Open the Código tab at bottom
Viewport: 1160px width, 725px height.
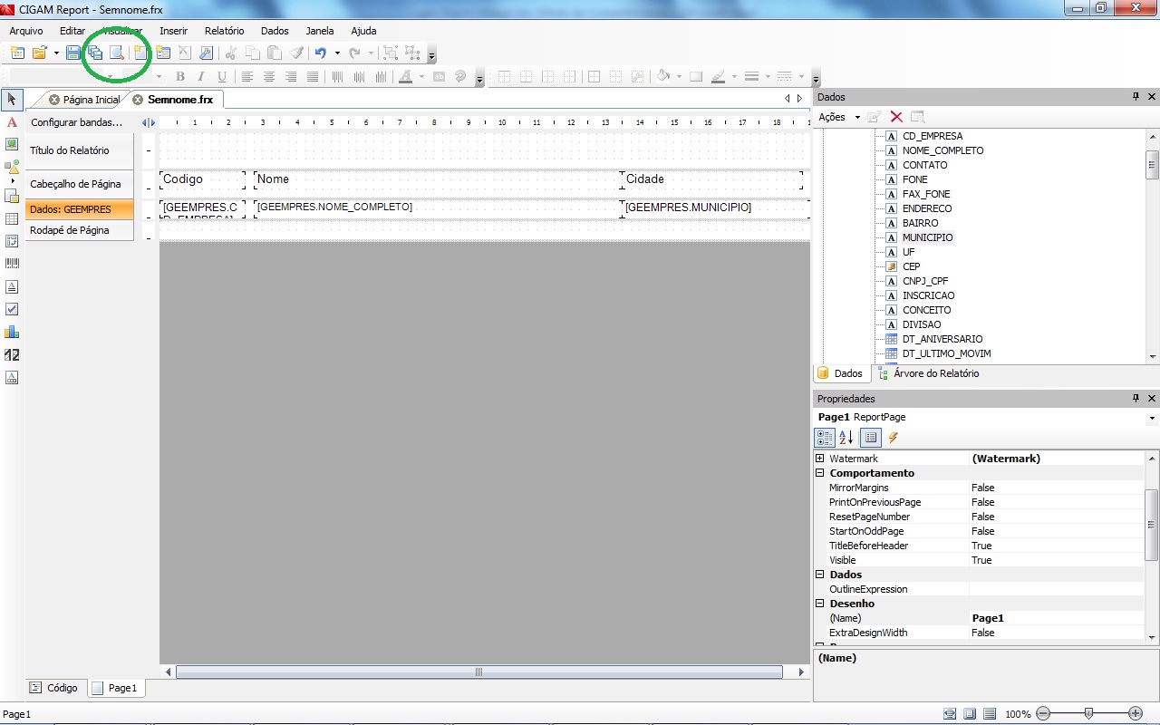point(55,688)
